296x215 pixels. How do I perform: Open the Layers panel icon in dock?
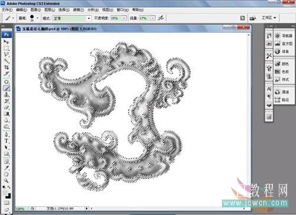(x=269, y=104)
